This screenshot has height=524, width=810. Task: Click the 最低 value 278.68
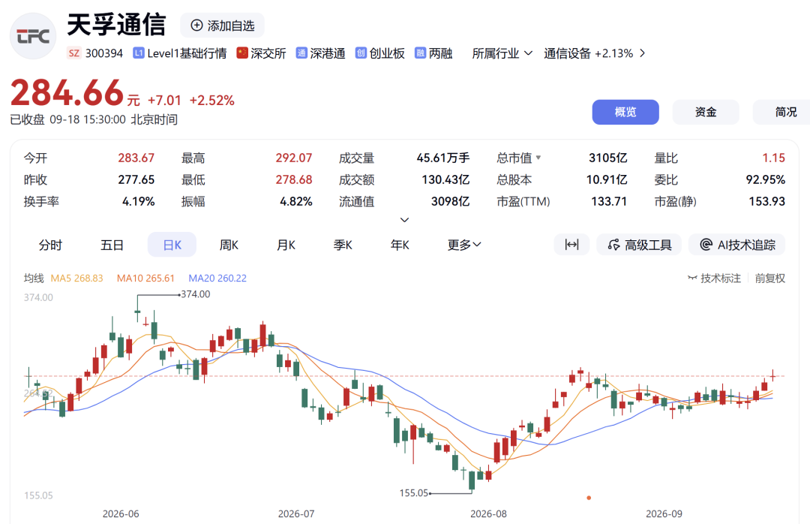click(x=293, y=179)
